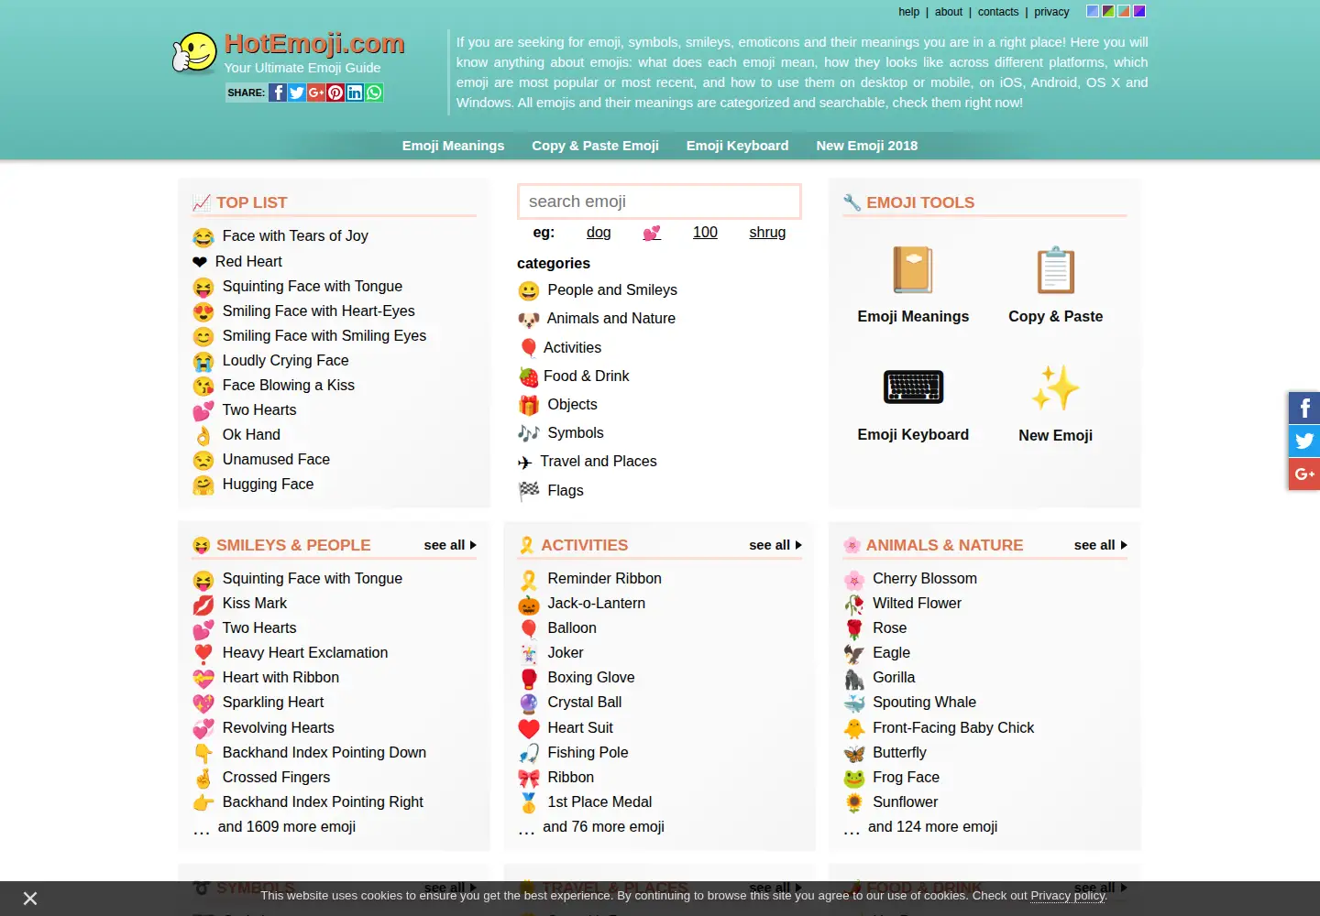Open Emoji Keyboard in the navigation bar
Screen dimensions: 1320x916
point(737,146)
